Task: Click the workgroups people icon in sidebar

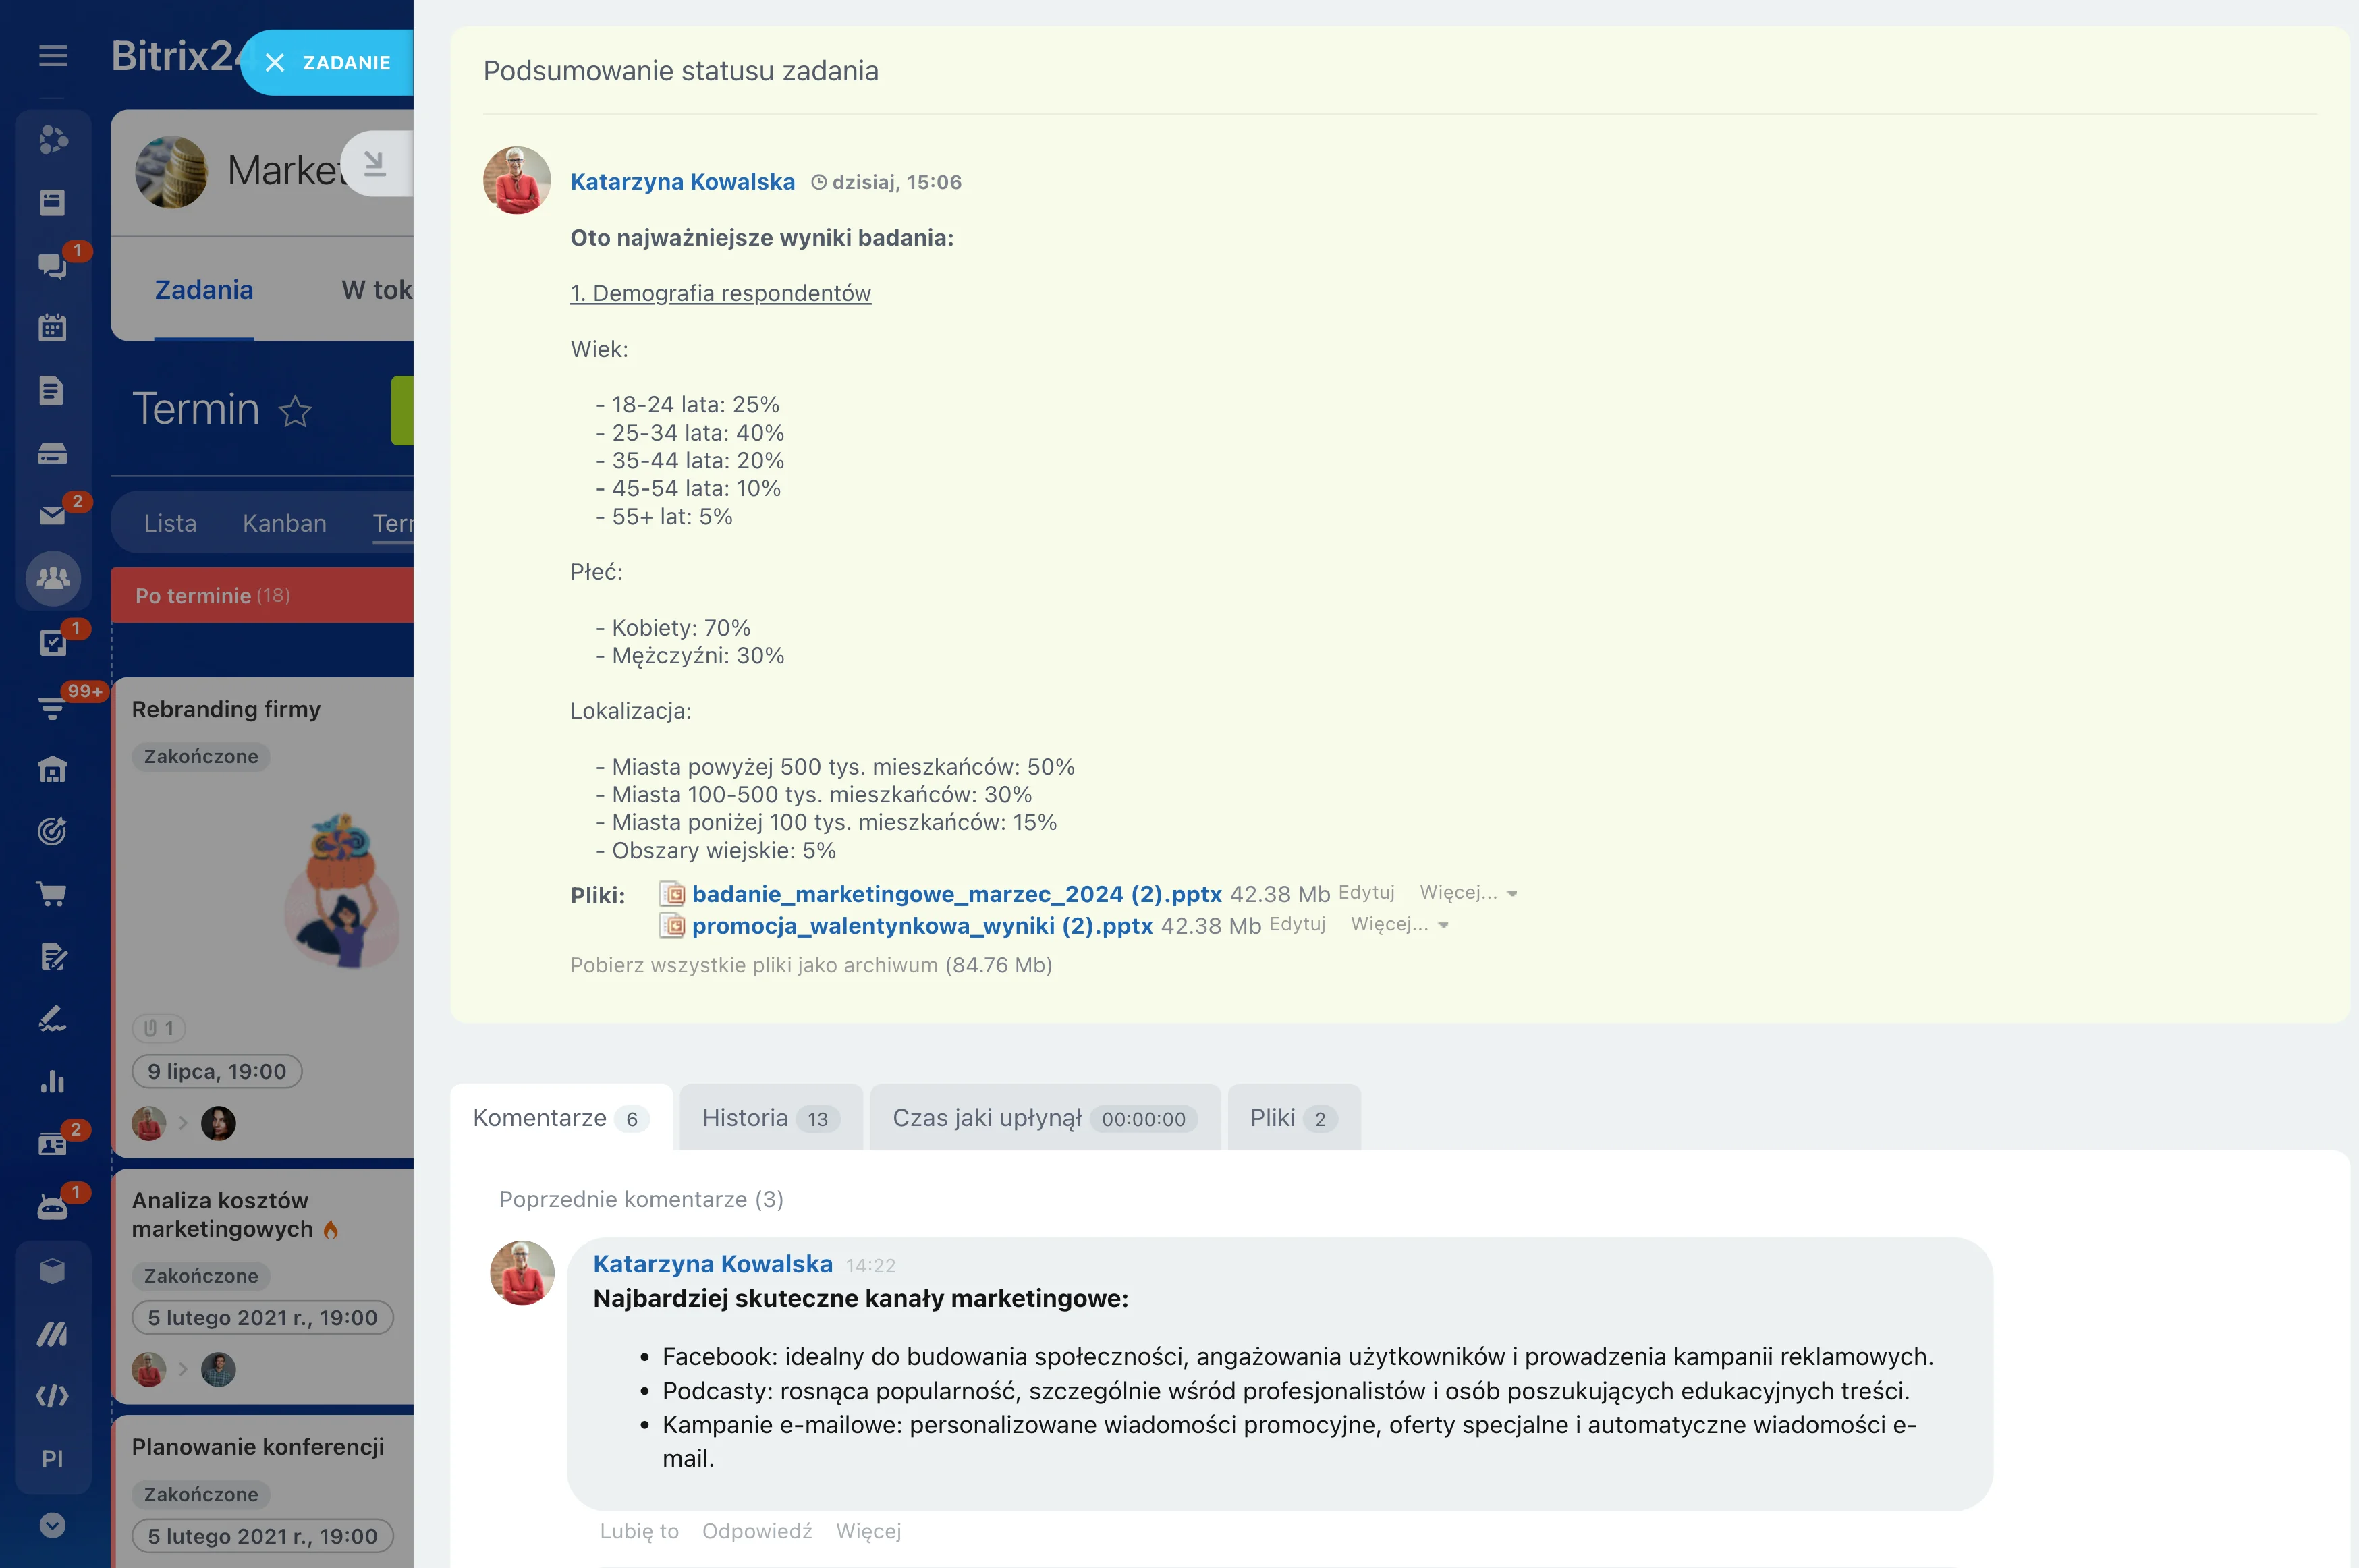Action: tap(53, 578)
